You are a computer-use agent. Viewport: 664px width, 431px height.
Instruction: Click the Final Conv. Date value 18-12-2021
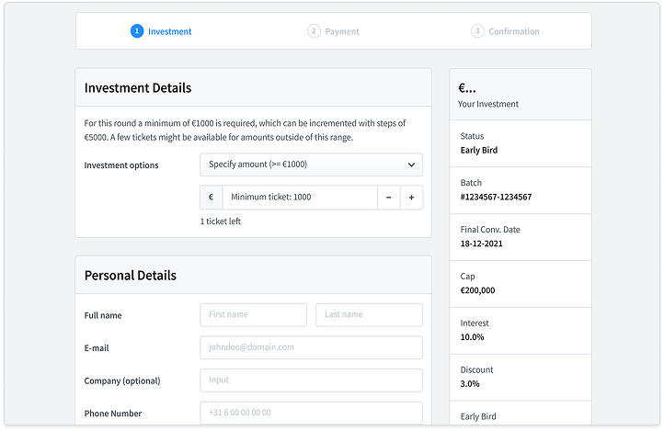click(483, 244)
